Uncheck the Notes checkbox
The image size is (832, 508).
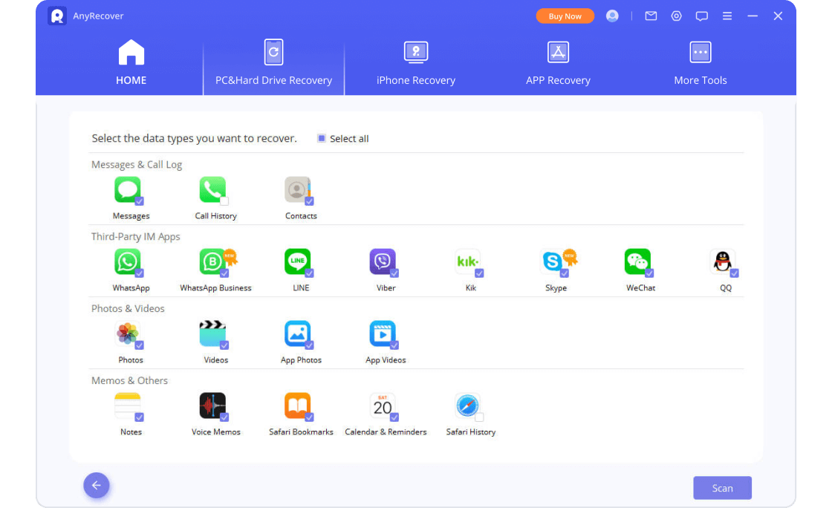[139, 417]
